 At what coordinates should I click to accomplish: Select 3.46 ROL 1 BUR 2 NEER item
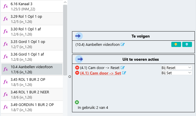coord(32,95)
